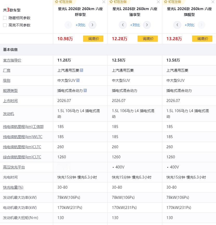
Task: Click search icon beside 中大型SUV
Action: point(78,80)
